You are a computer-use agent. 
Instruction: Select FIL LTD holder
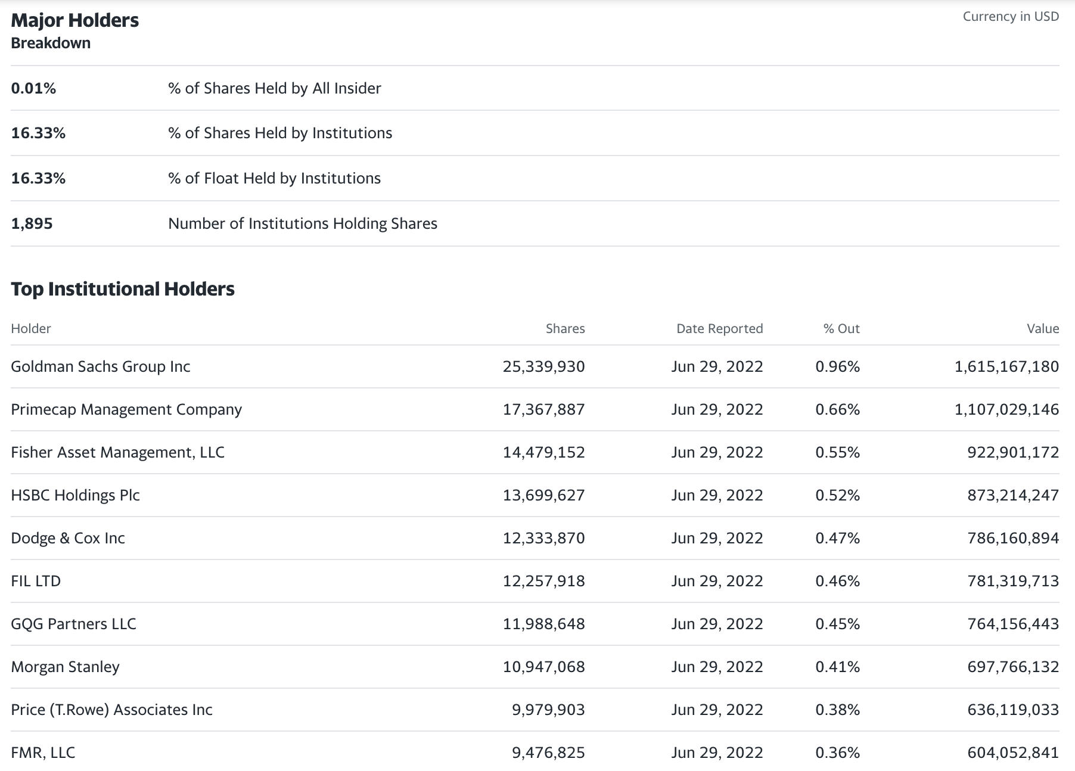tap(36, 581)
